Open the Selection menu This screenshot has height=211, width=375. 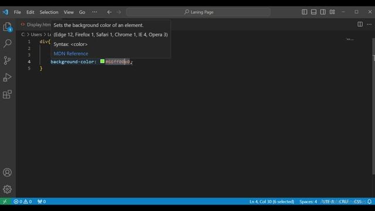(49, 12)
